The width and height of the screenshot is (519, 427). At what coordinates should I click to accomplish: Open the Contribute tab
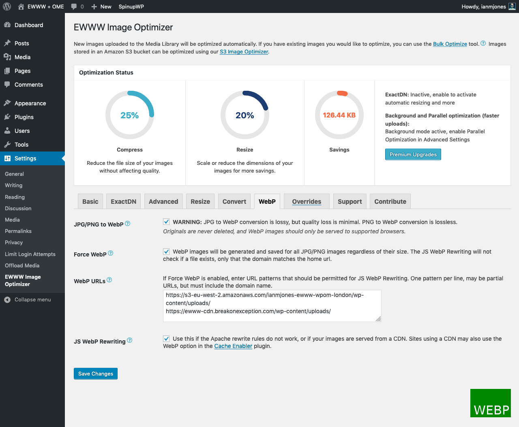(390, 201)
